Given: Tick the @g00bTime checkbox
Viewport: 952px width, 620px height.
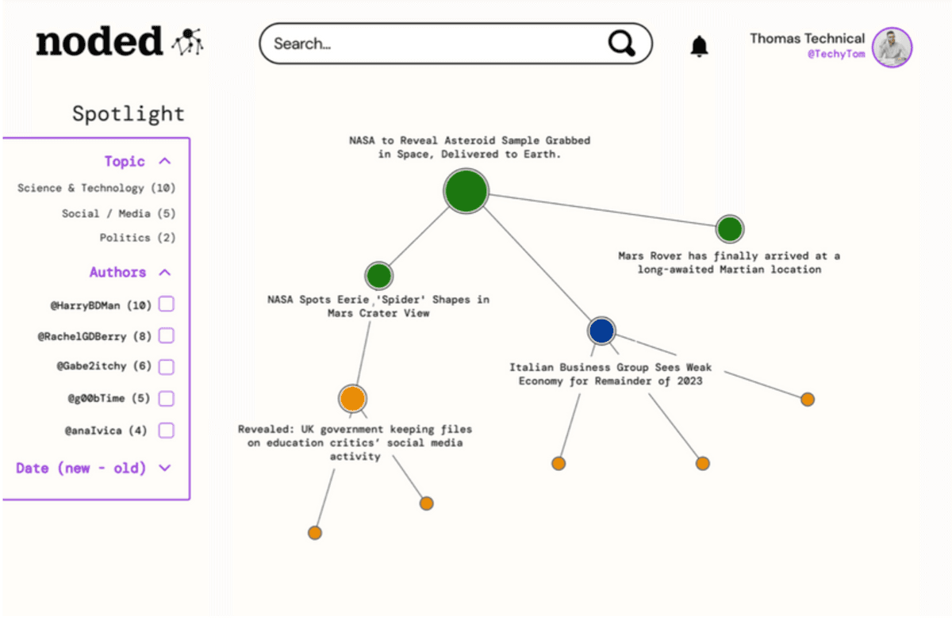Looking at the screenshot, I should click(167, 399).
